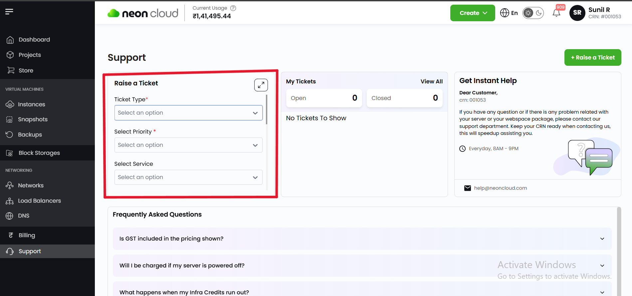Click the SR profile avatar

pyautogui.click(x=577, y=13)
